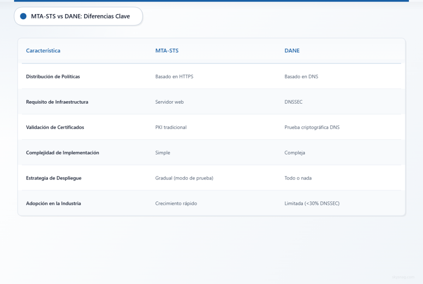Select the 'PKI tradicional' cell

(x=171, y=128)
